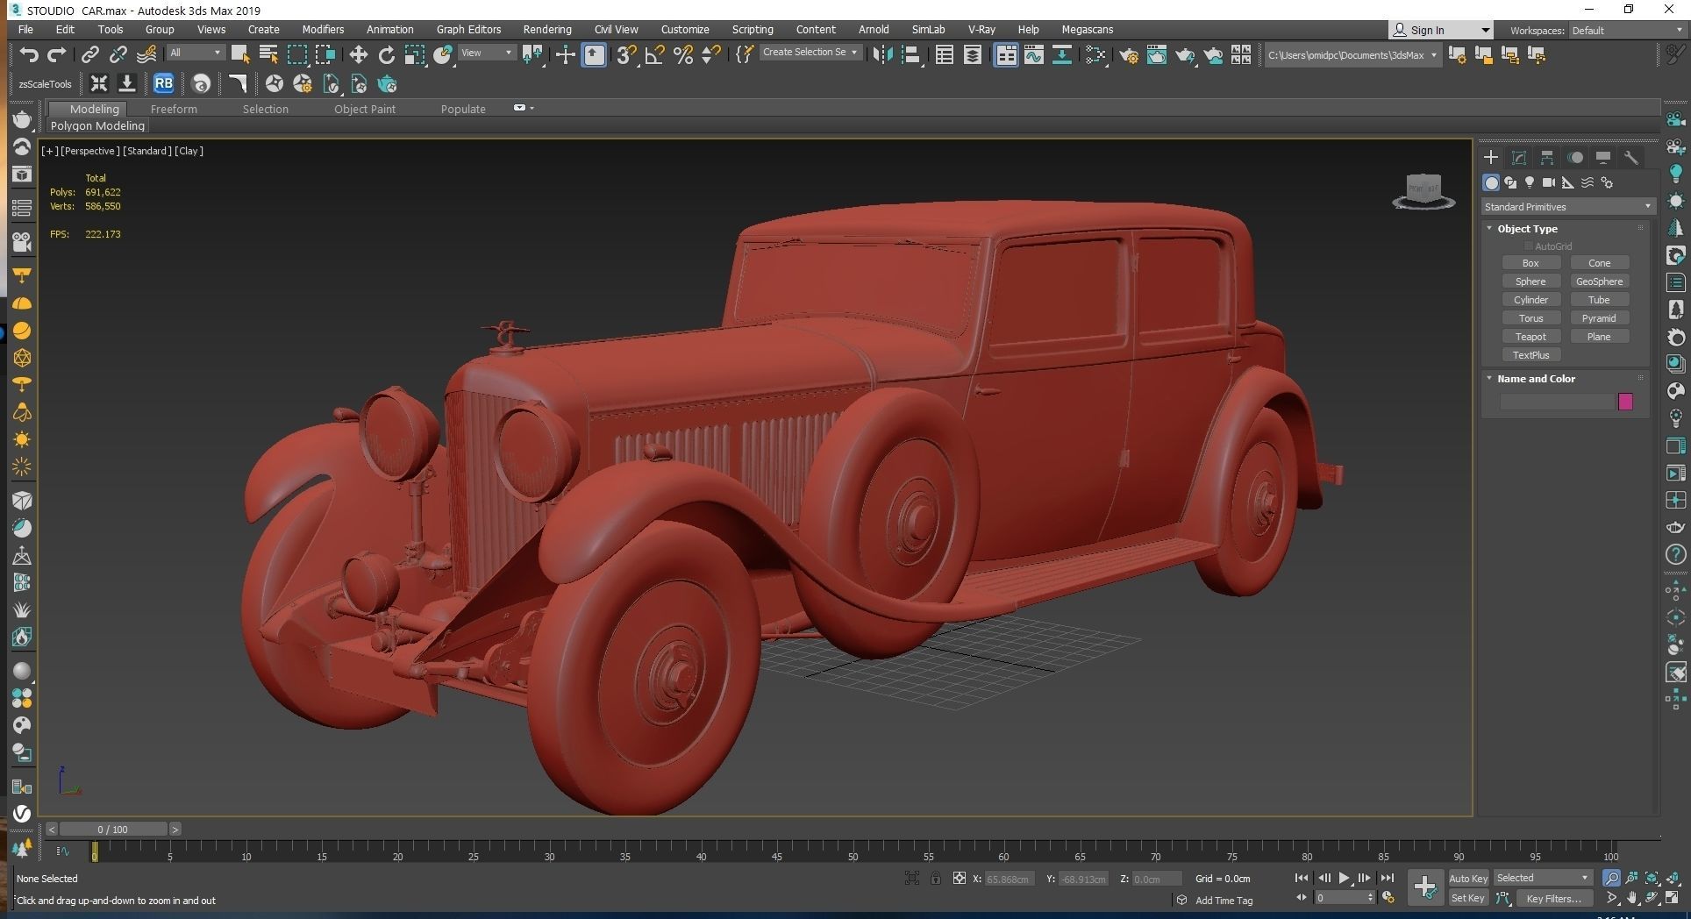Open the Utilities wrench panel
Viewport: 1691px width, 919px height.
1631,158
